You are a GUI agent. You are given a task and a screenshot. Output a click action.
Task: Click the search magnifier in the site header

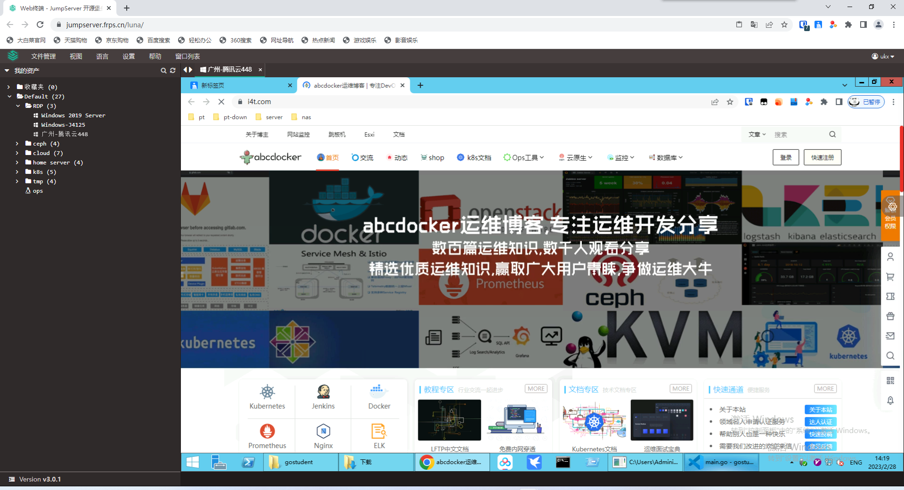pos(832,134)
